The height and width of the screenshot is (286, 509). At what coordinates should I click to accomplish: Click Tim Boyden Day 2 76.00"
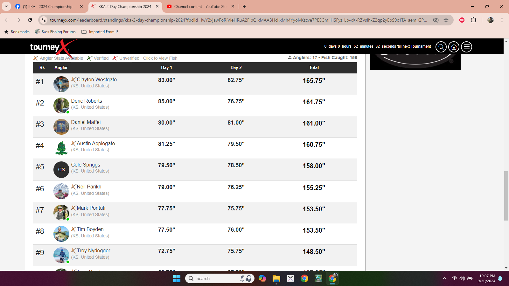[236, 230]
